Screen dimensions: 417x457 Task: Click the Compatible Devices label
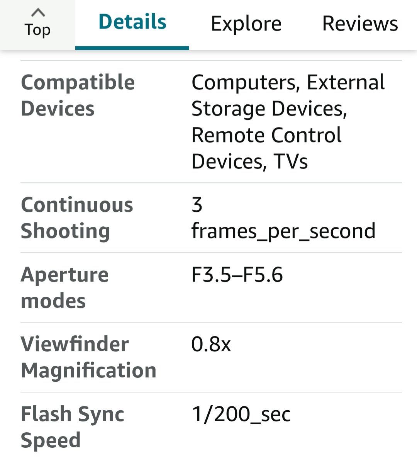78,95
